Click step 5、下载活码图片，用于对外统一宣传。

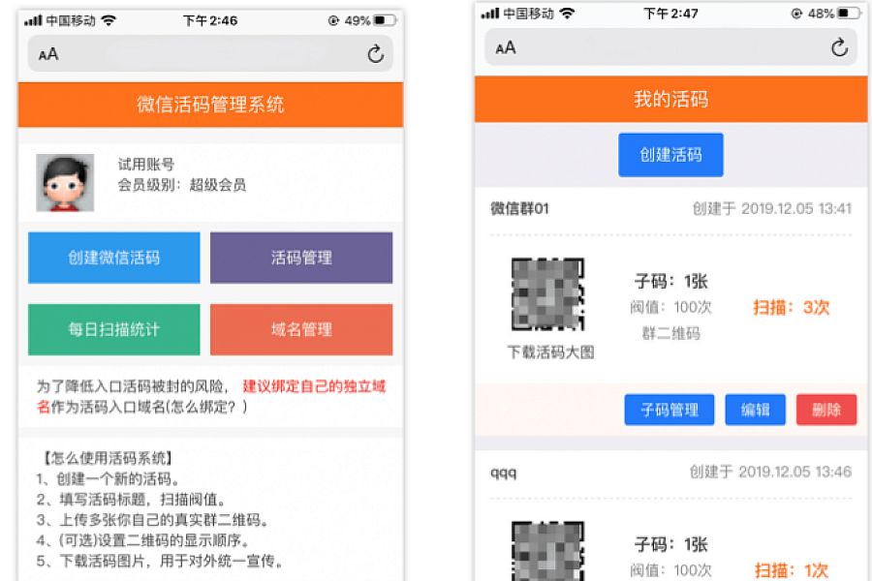pos(161,561)
